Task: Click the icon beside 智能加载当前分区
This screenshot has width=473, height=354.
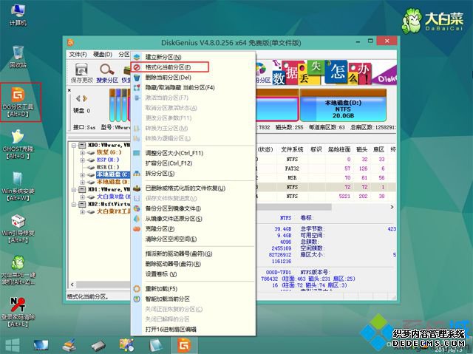Action: (x=137, y=299)
